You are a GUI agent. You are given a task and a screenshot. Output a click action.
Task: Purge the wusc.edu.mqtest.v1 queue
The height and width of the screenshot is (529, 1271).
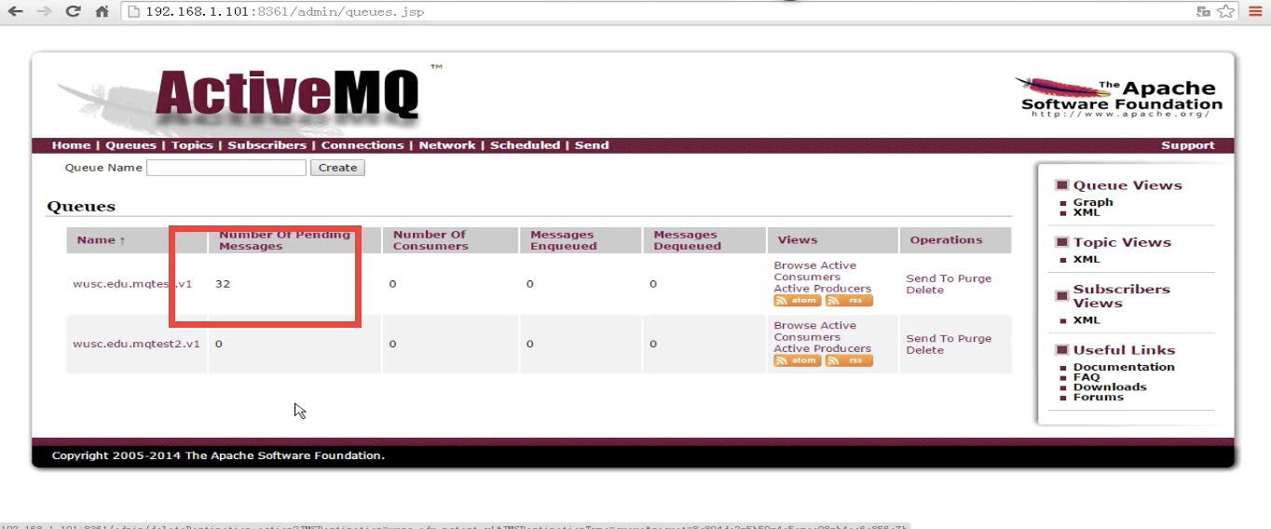975,278
